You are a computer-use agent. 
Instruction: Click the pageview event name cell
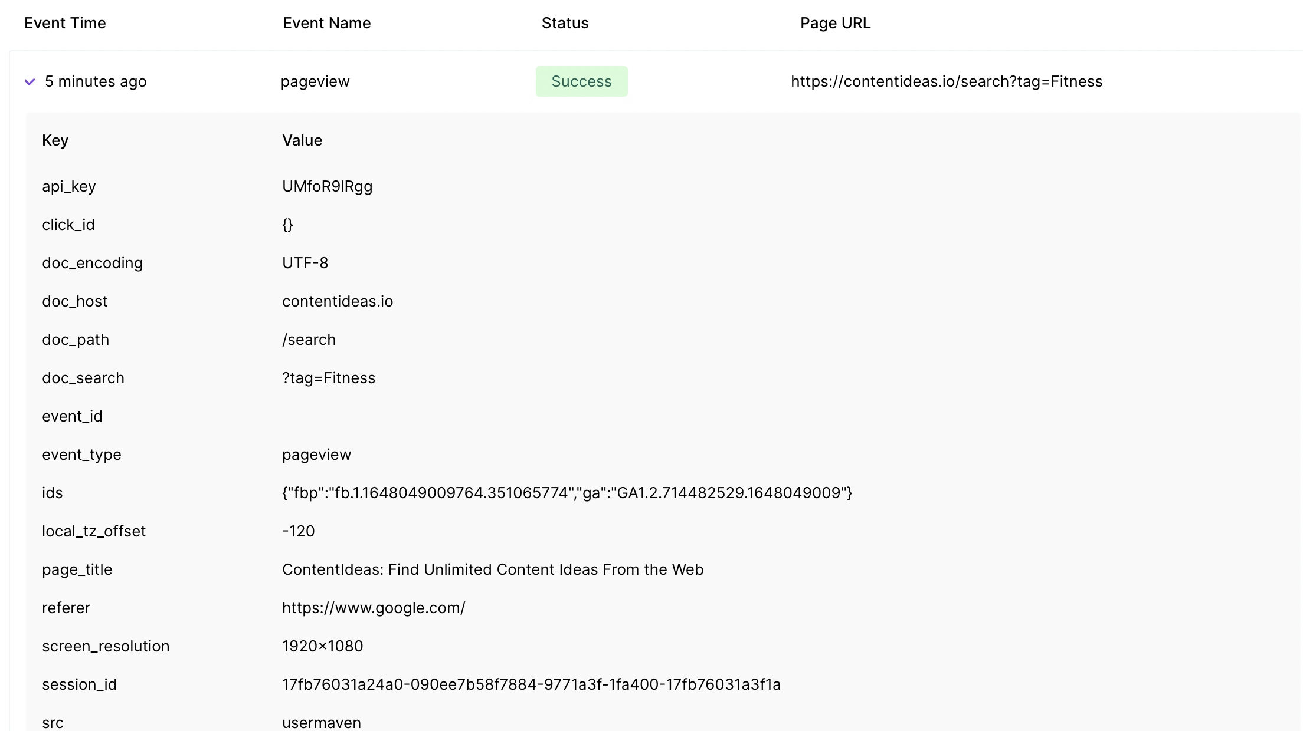pos(315,81)
